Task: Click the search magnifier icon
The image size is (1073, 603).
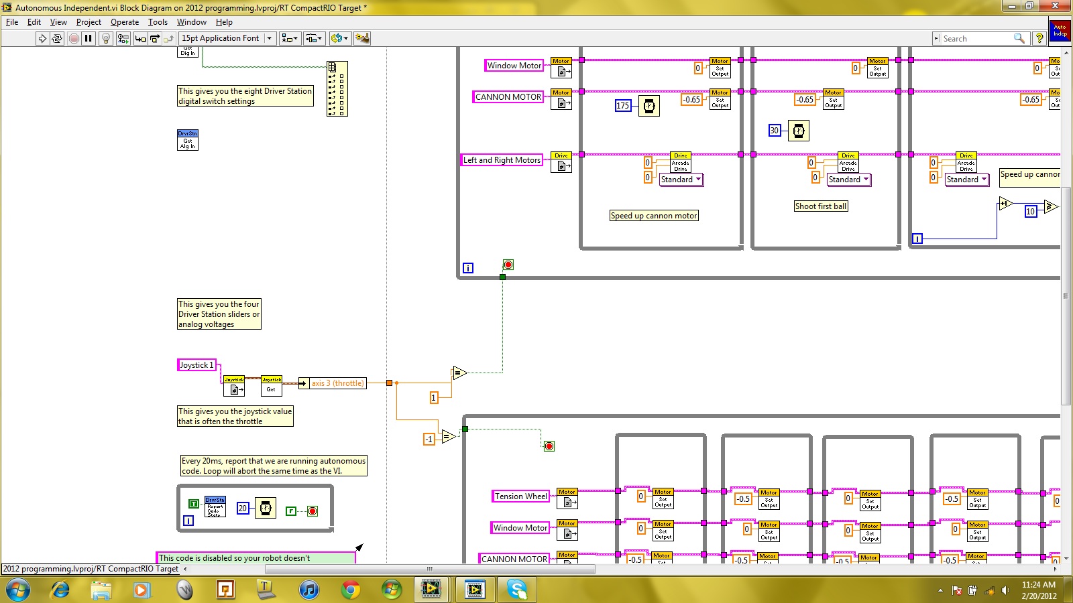Action: click(x=1019, y=38)
